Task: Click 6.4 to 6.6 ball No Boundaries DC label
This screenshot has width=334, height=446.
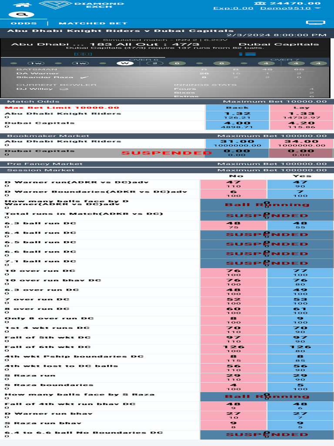Action: [83, 432]
